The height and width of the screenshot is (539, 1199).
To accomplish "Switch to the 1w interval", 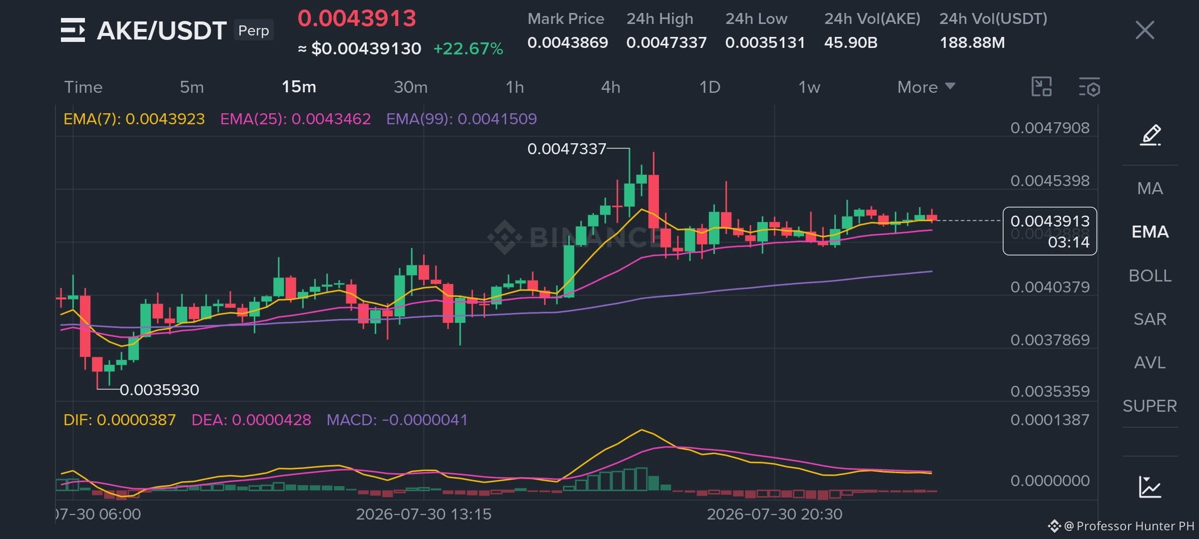I will tap(809, 87).
